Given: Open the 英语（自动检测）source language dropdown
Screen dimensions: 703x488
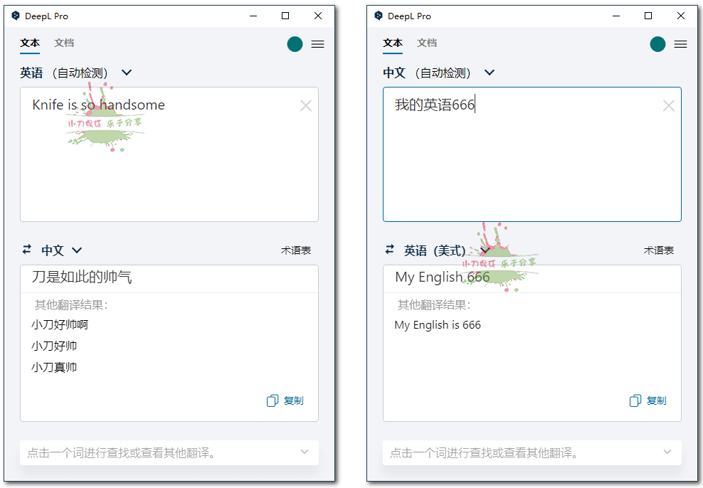Looking at the screenshot, I should tap(76, 72).
